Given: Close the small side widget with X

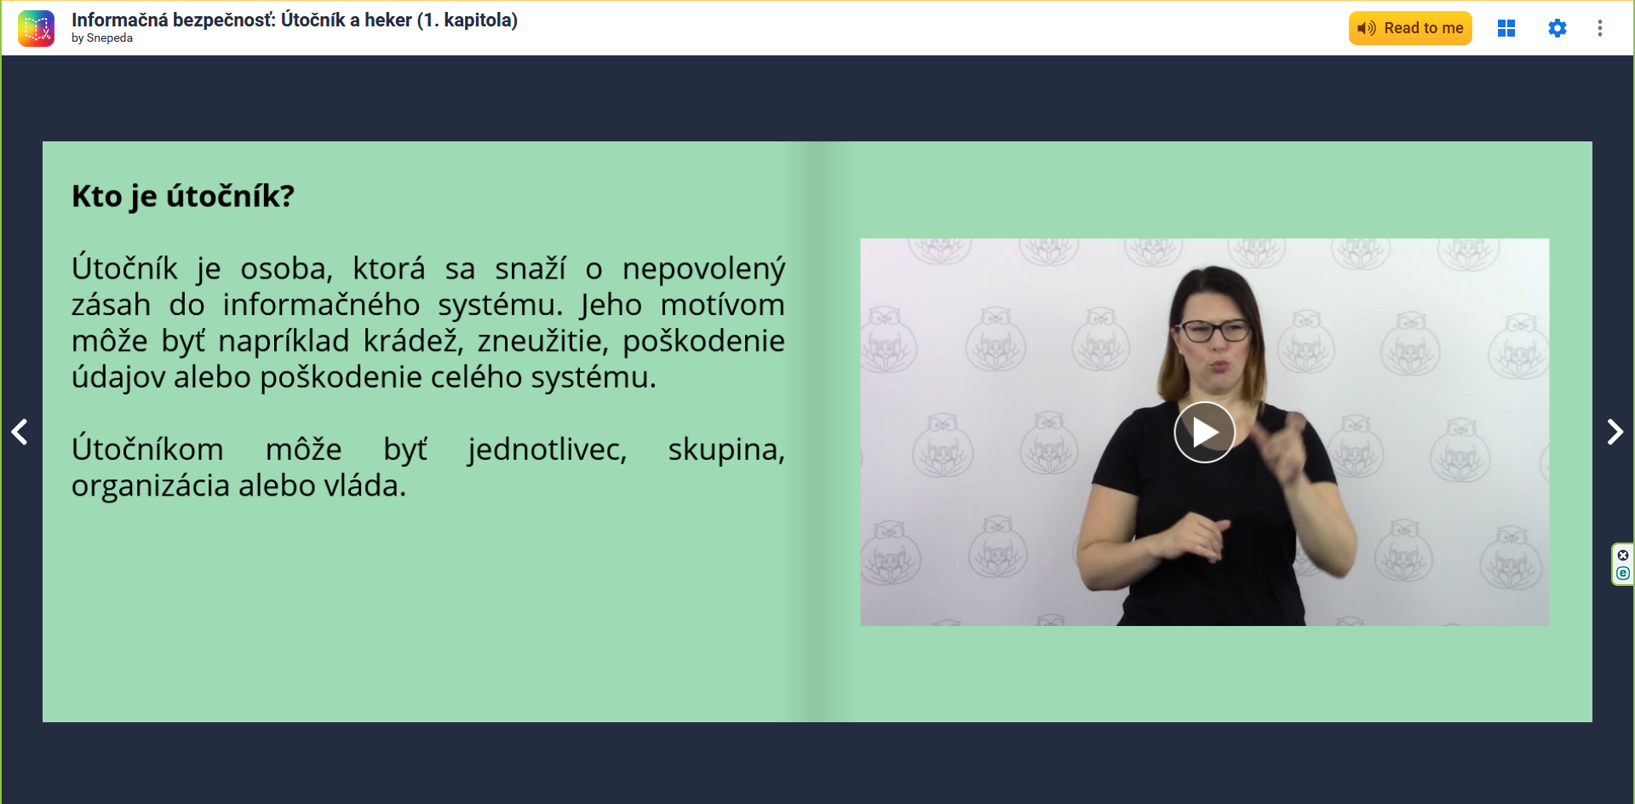Looking at the screenshot, I should (1623, 555).
